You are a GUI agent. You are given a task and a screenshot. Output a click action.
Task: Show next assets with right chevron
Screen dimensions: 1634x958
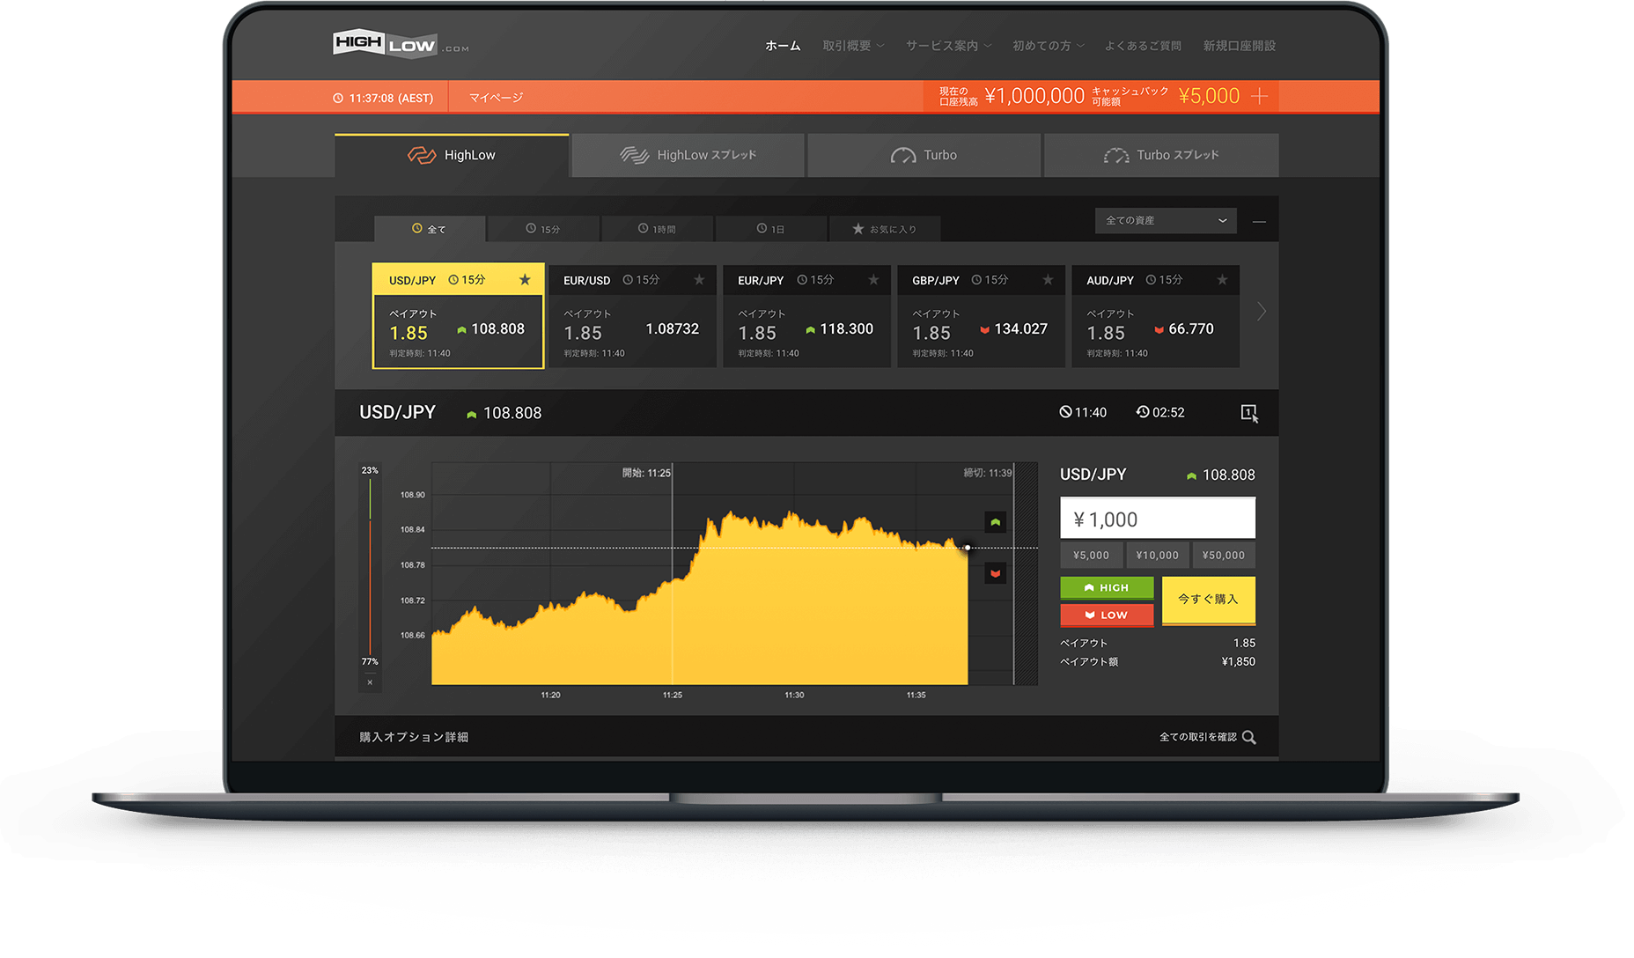coord(1262,312)
